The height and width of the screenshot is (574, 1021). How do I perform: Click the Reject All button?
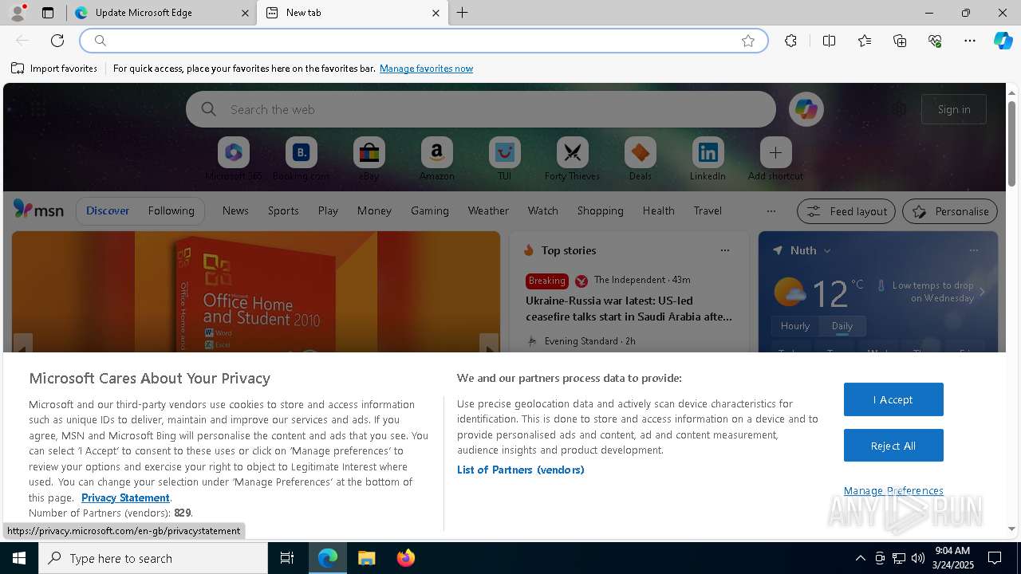tap(893, 446)
